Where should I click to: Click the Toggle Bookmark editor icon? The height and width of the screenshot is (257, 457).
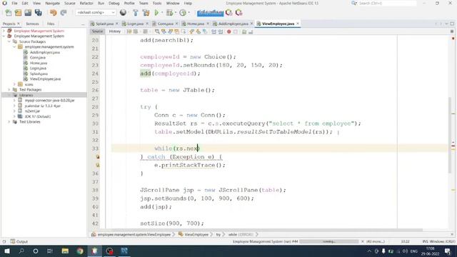(x=205, y=31)
